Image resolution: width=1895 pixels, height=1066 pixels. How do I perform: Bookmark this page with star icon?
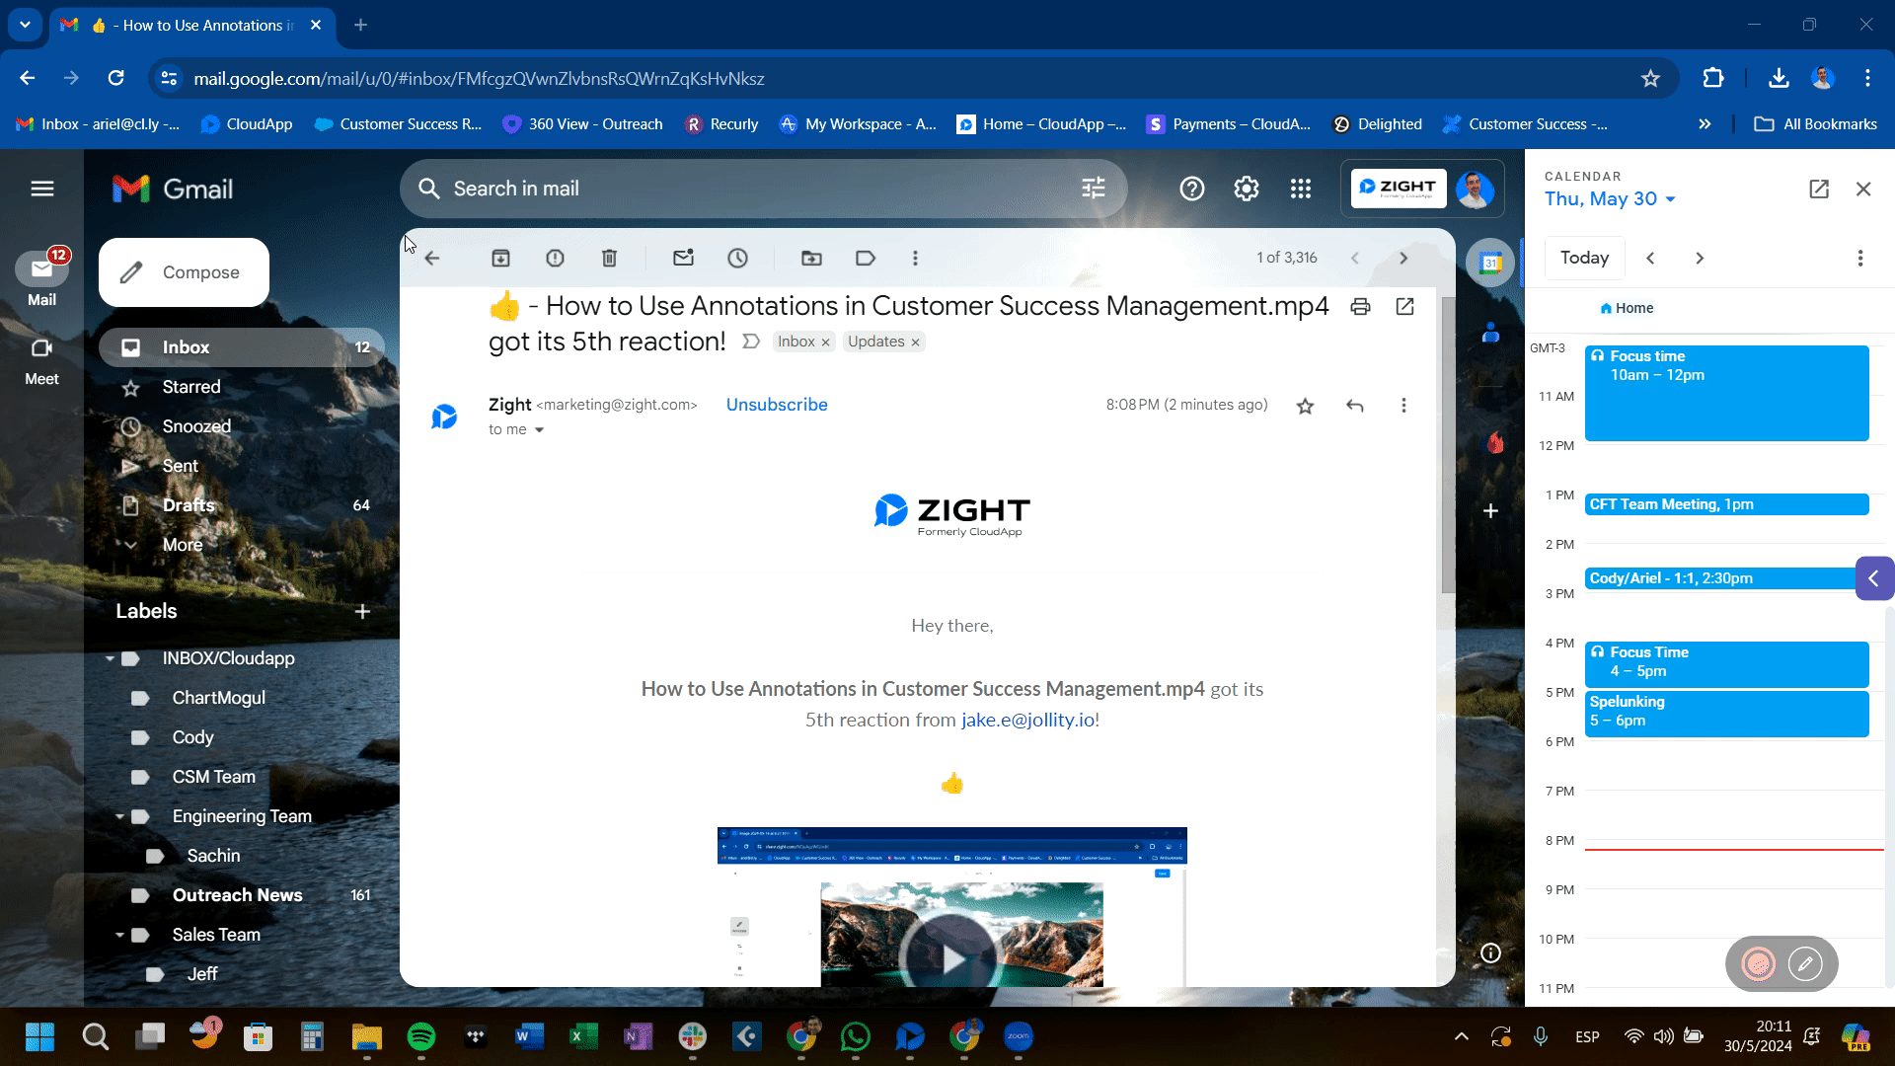click(x=1650, y=78)
